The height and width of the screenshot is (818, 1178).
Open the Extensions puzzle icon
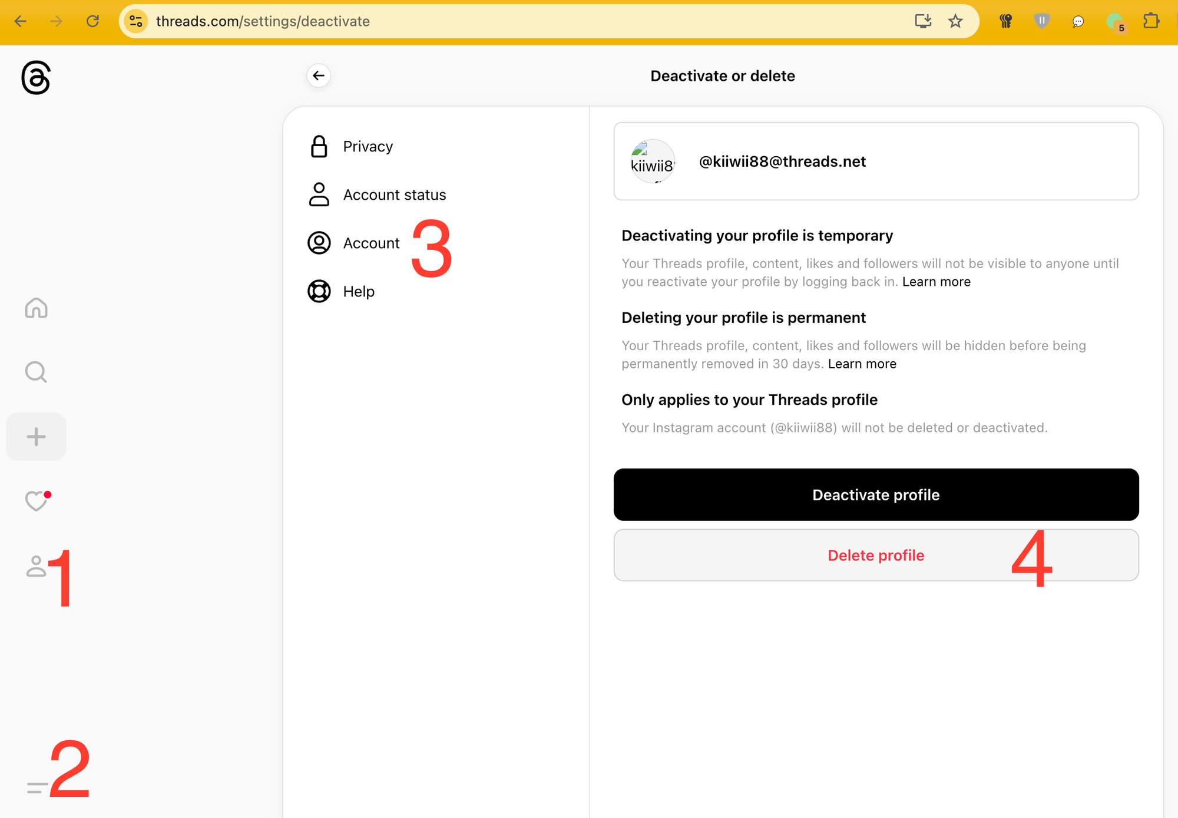(1151, 21)
